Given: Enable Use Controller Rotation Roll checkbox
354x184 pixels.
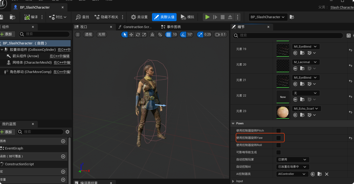Looking at the screenshot, I should coord(279,145).
